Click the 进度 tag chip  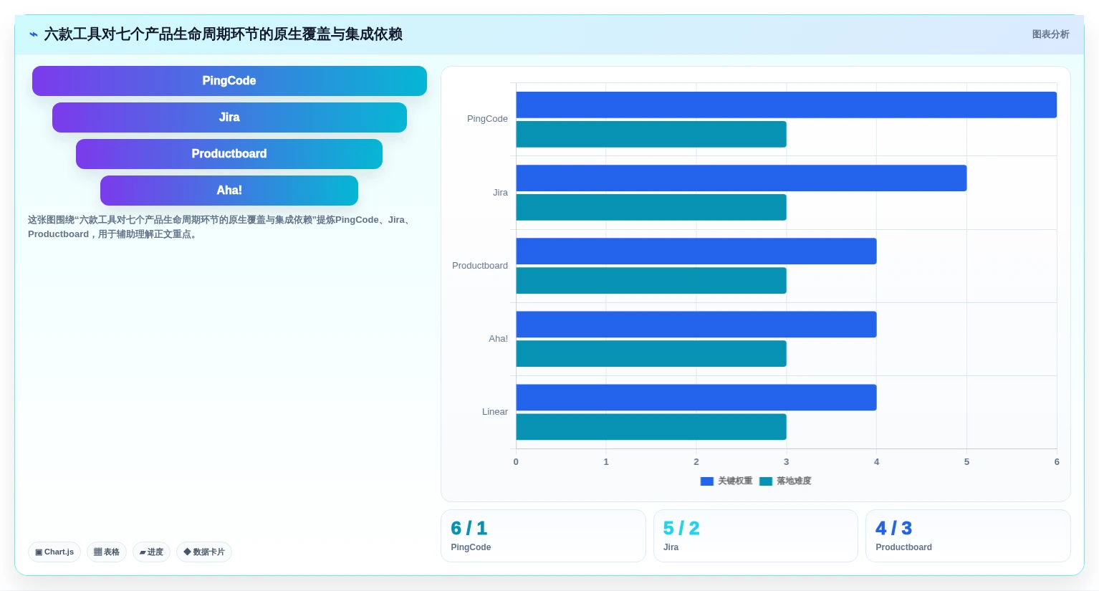pos(151,552)
